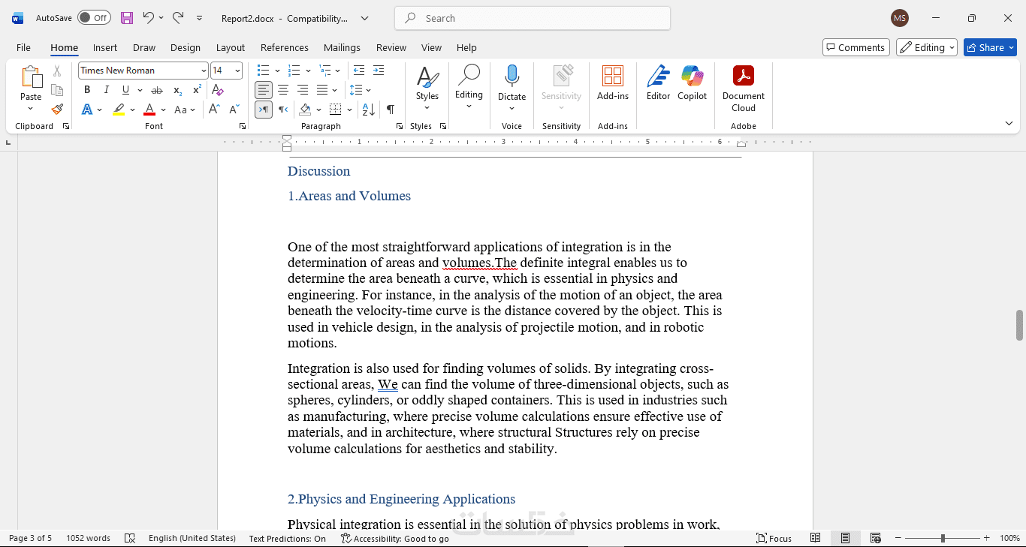The height and width of the screenshot is (547, 1026).
Task: Click the 1052 words count
Action: [88, 538]
